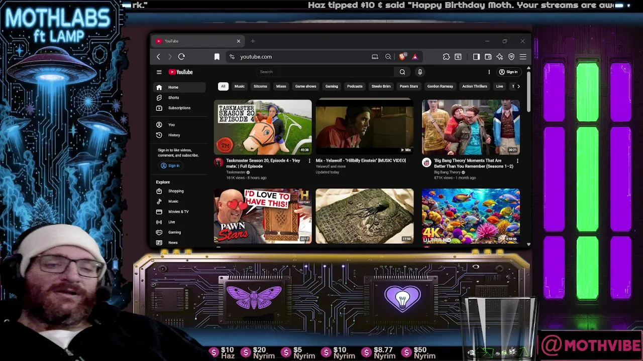This screenshot has width=643, height=361.
Task: Open options menu for Big Bang Theory video
Action: (x=517, y=161)
